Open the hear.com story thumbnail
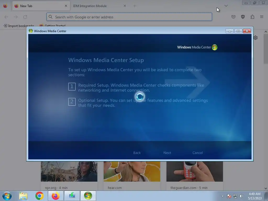 (132, 171)
